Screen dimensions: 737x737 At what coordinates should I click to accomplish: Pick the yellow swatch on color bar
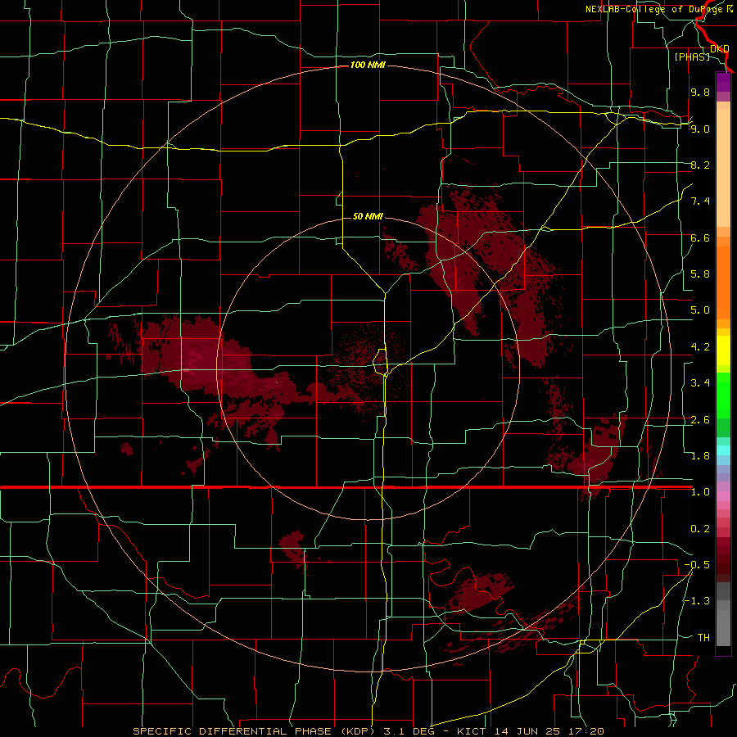pos(723,350)
